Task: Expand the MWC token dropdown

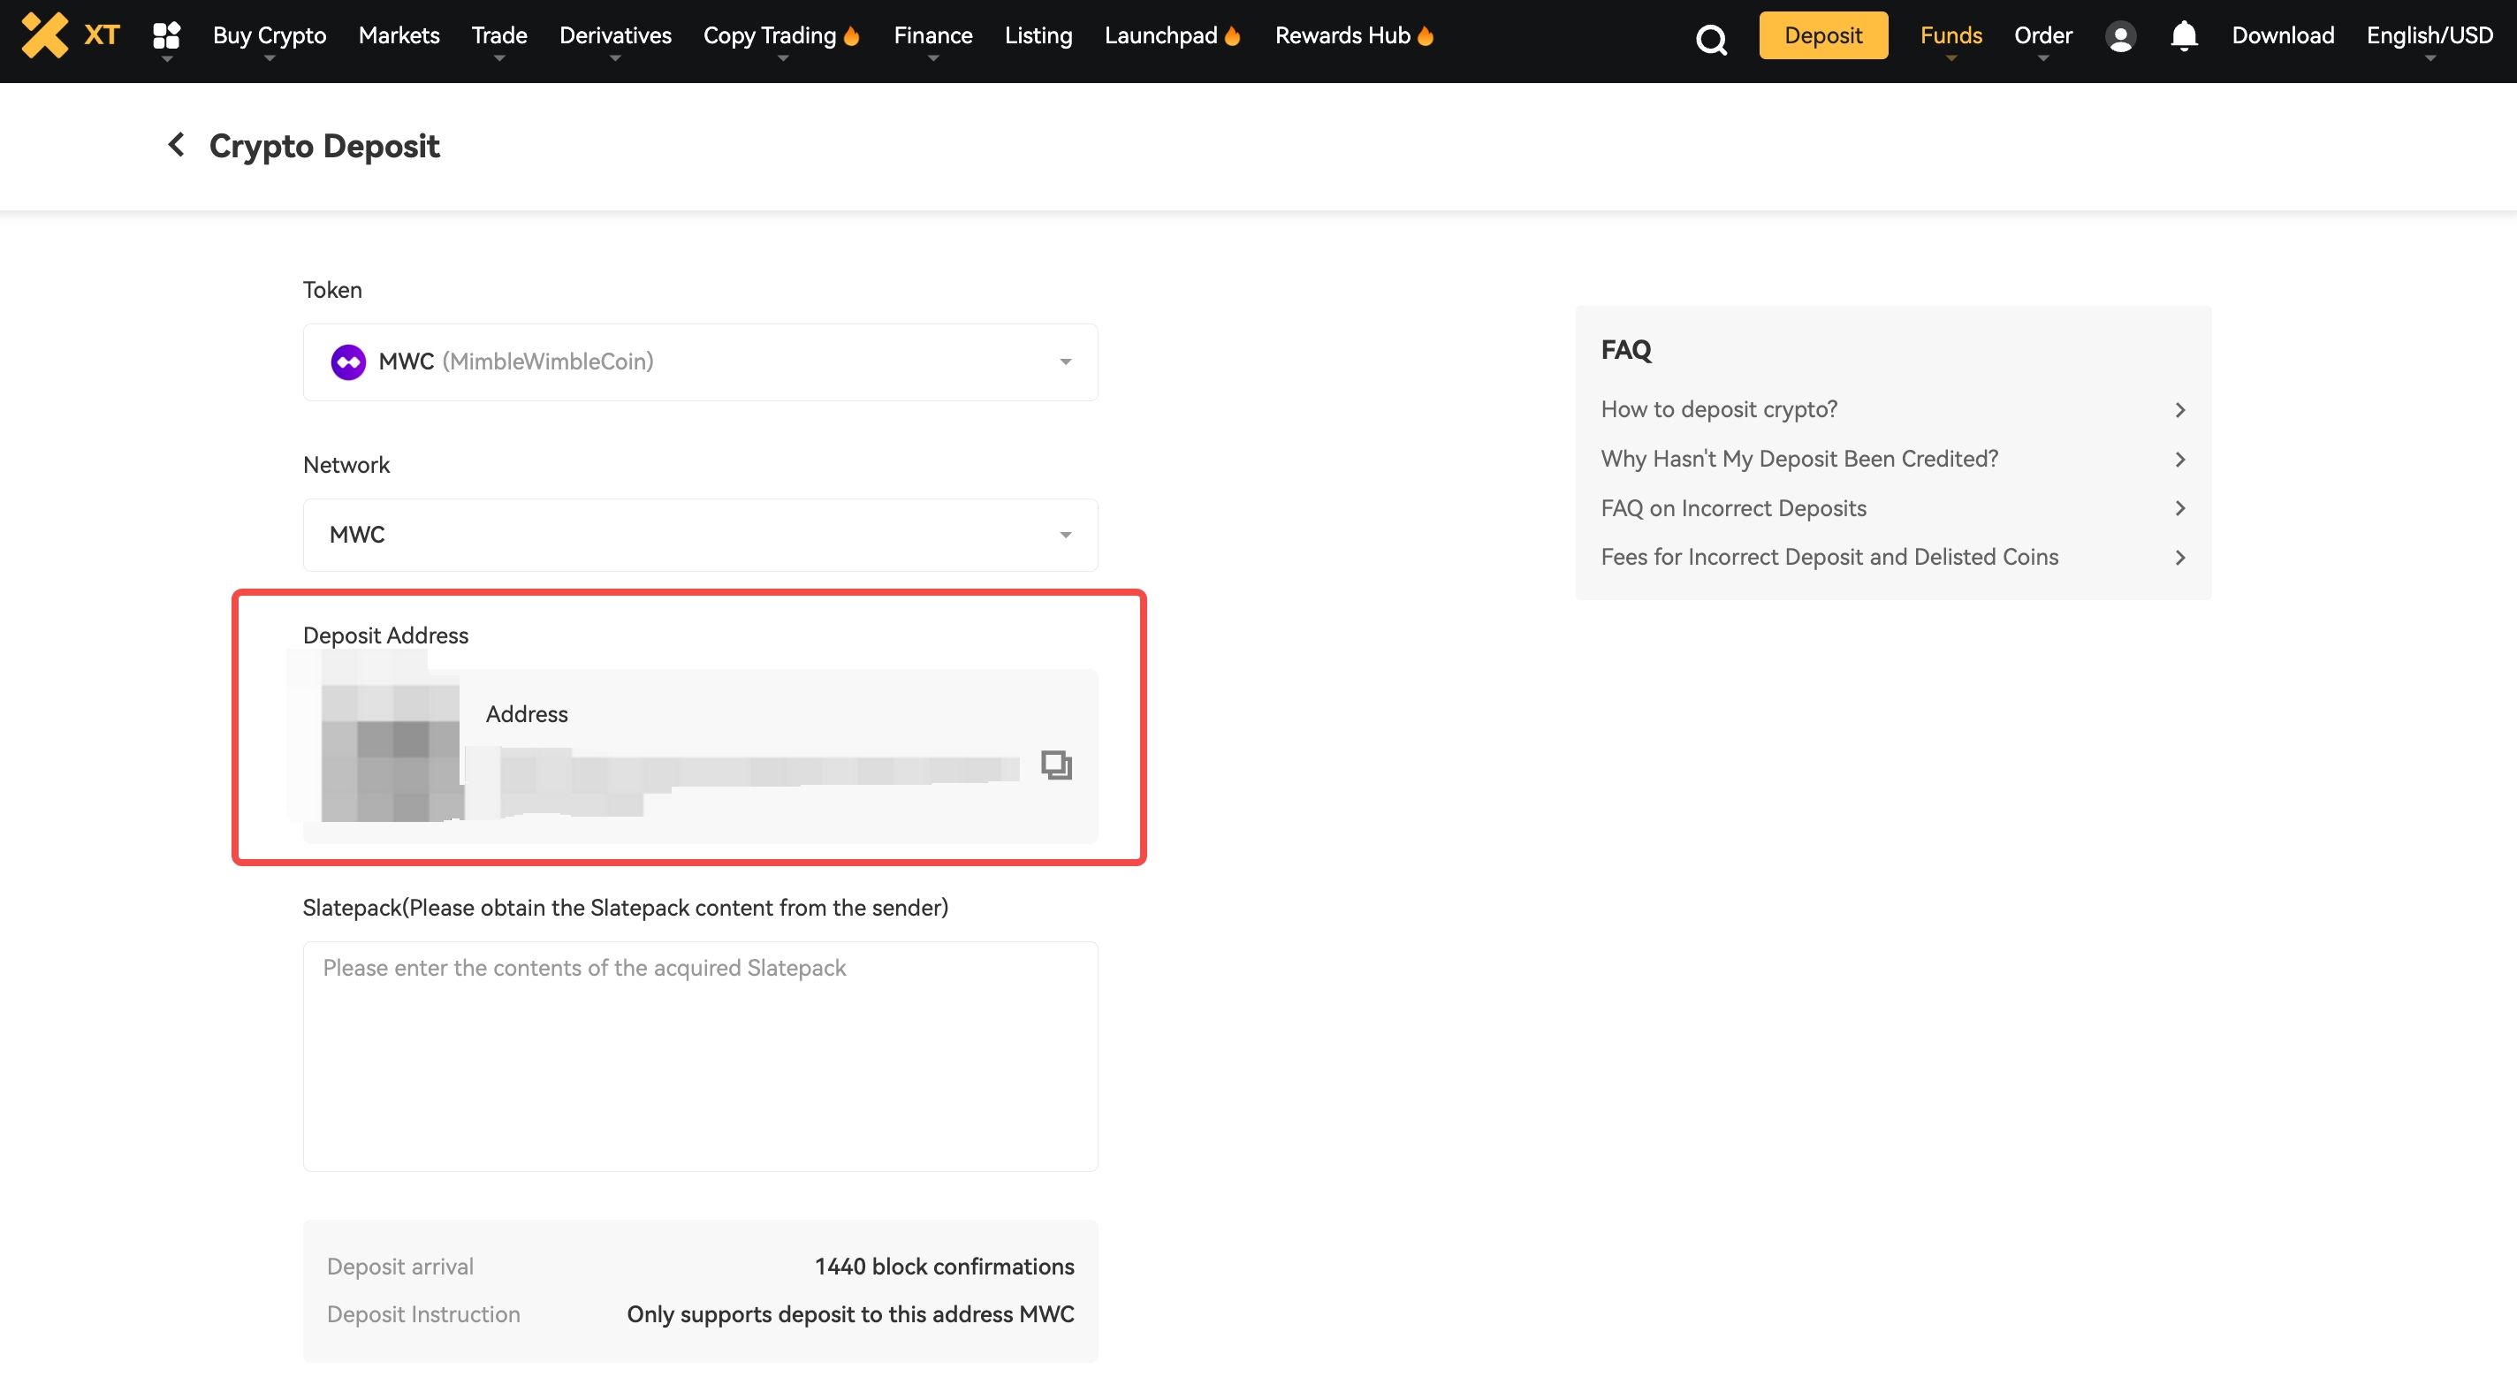Action: pos(1065,362)
